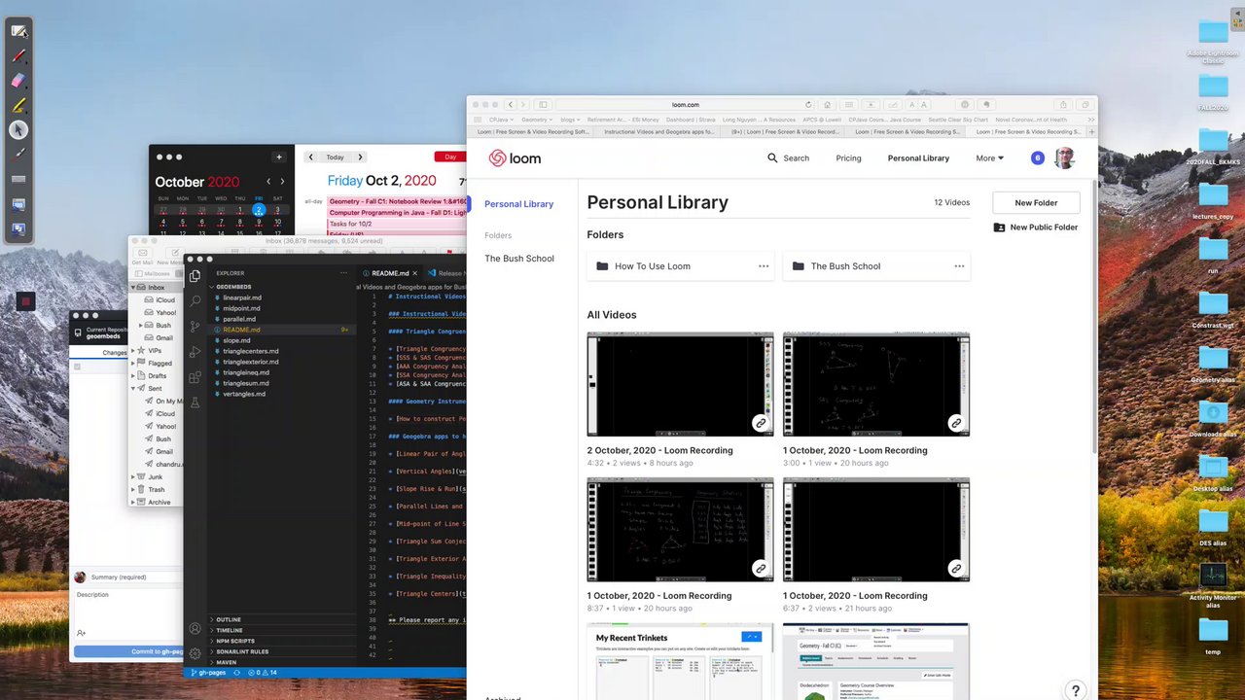This screenshot has height=700, width=1245.
Task: Open VS Code Extensions view
Action: click(195, 377)
